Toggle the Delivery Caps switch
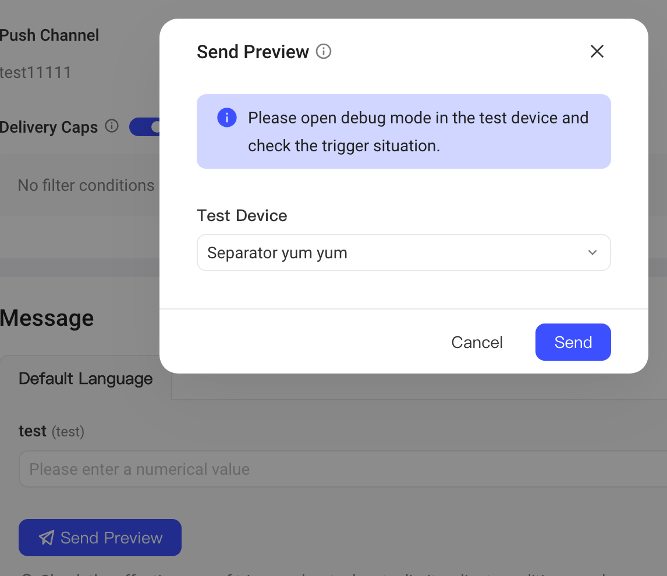The width and height of the screenshot is (667, 576). tap(144, 127)
